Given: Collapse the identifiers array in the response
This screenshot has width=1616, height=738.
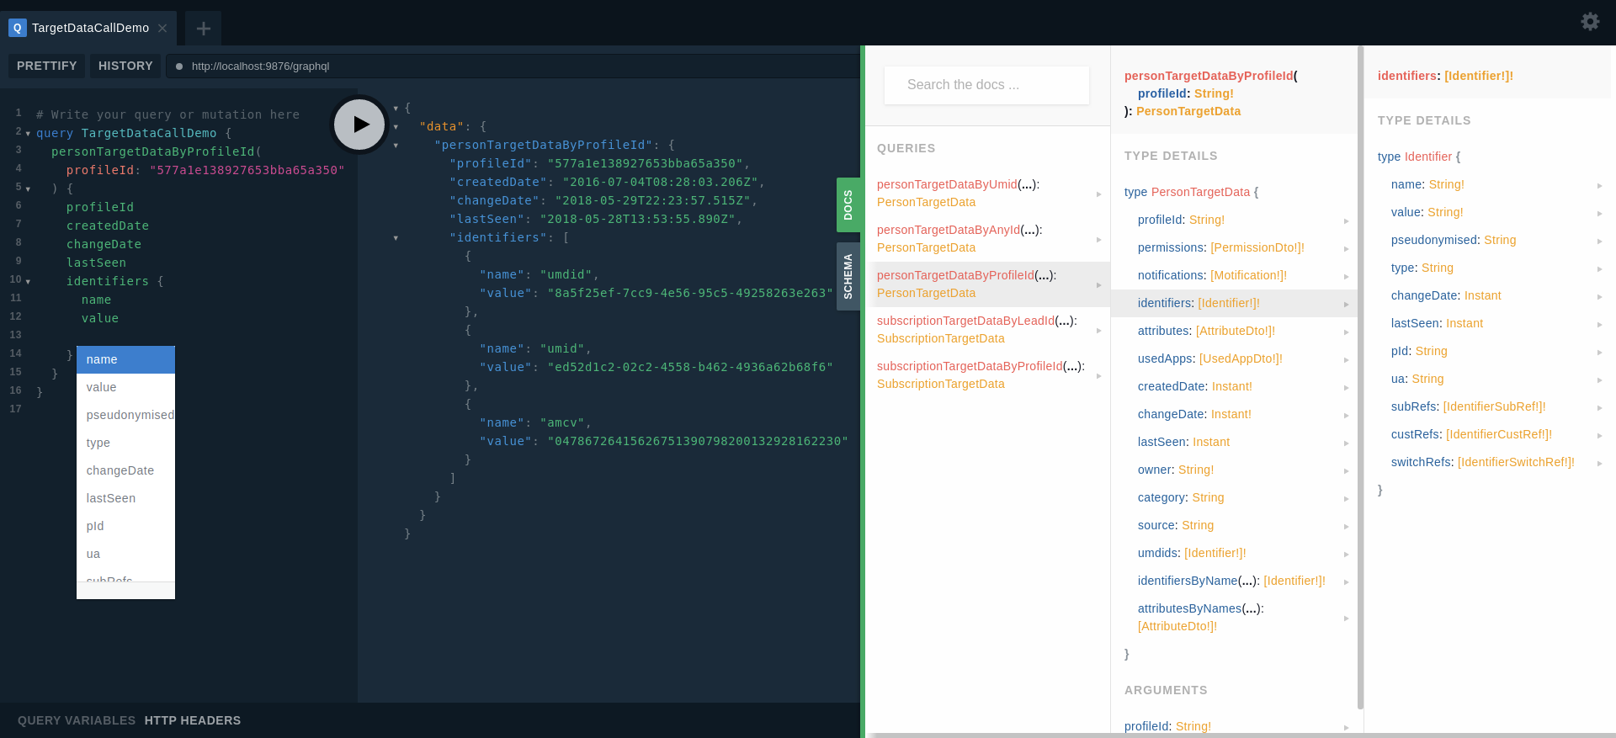Looking at the screenshot, I should [x=396, y=238].
